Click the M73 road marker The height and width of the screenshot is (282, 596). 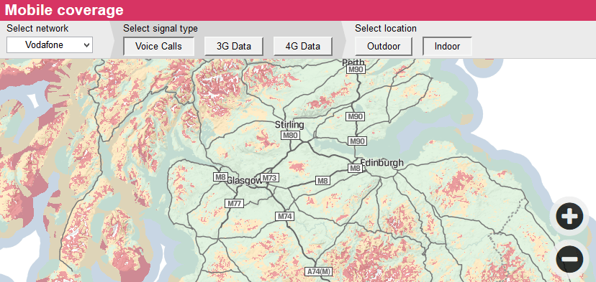coord(270,178)
